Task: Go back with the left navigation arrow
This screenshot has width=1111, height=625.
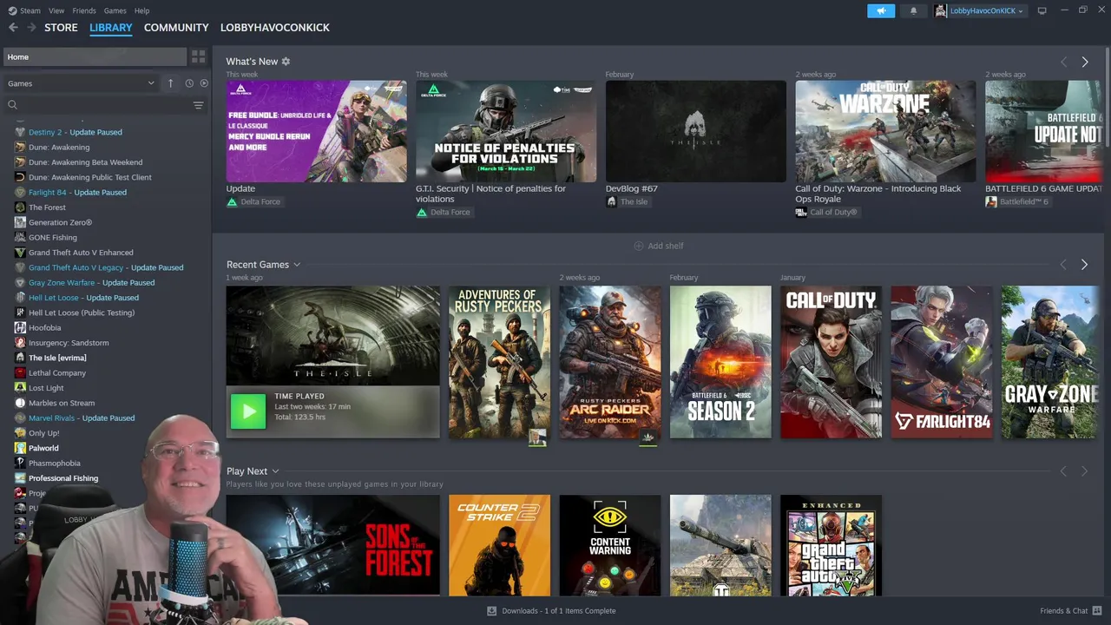Action: tap(13, 28)
